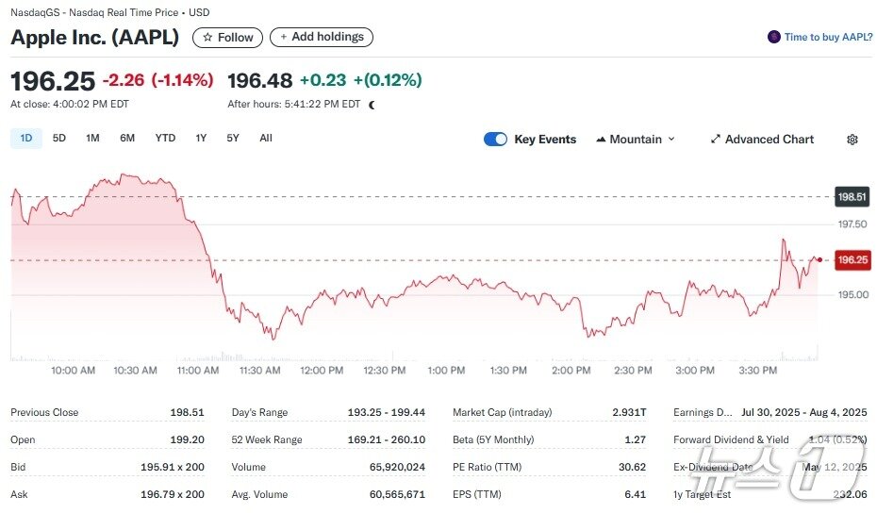
Task: Toggle the Key Events switch off
Action: 495,140
